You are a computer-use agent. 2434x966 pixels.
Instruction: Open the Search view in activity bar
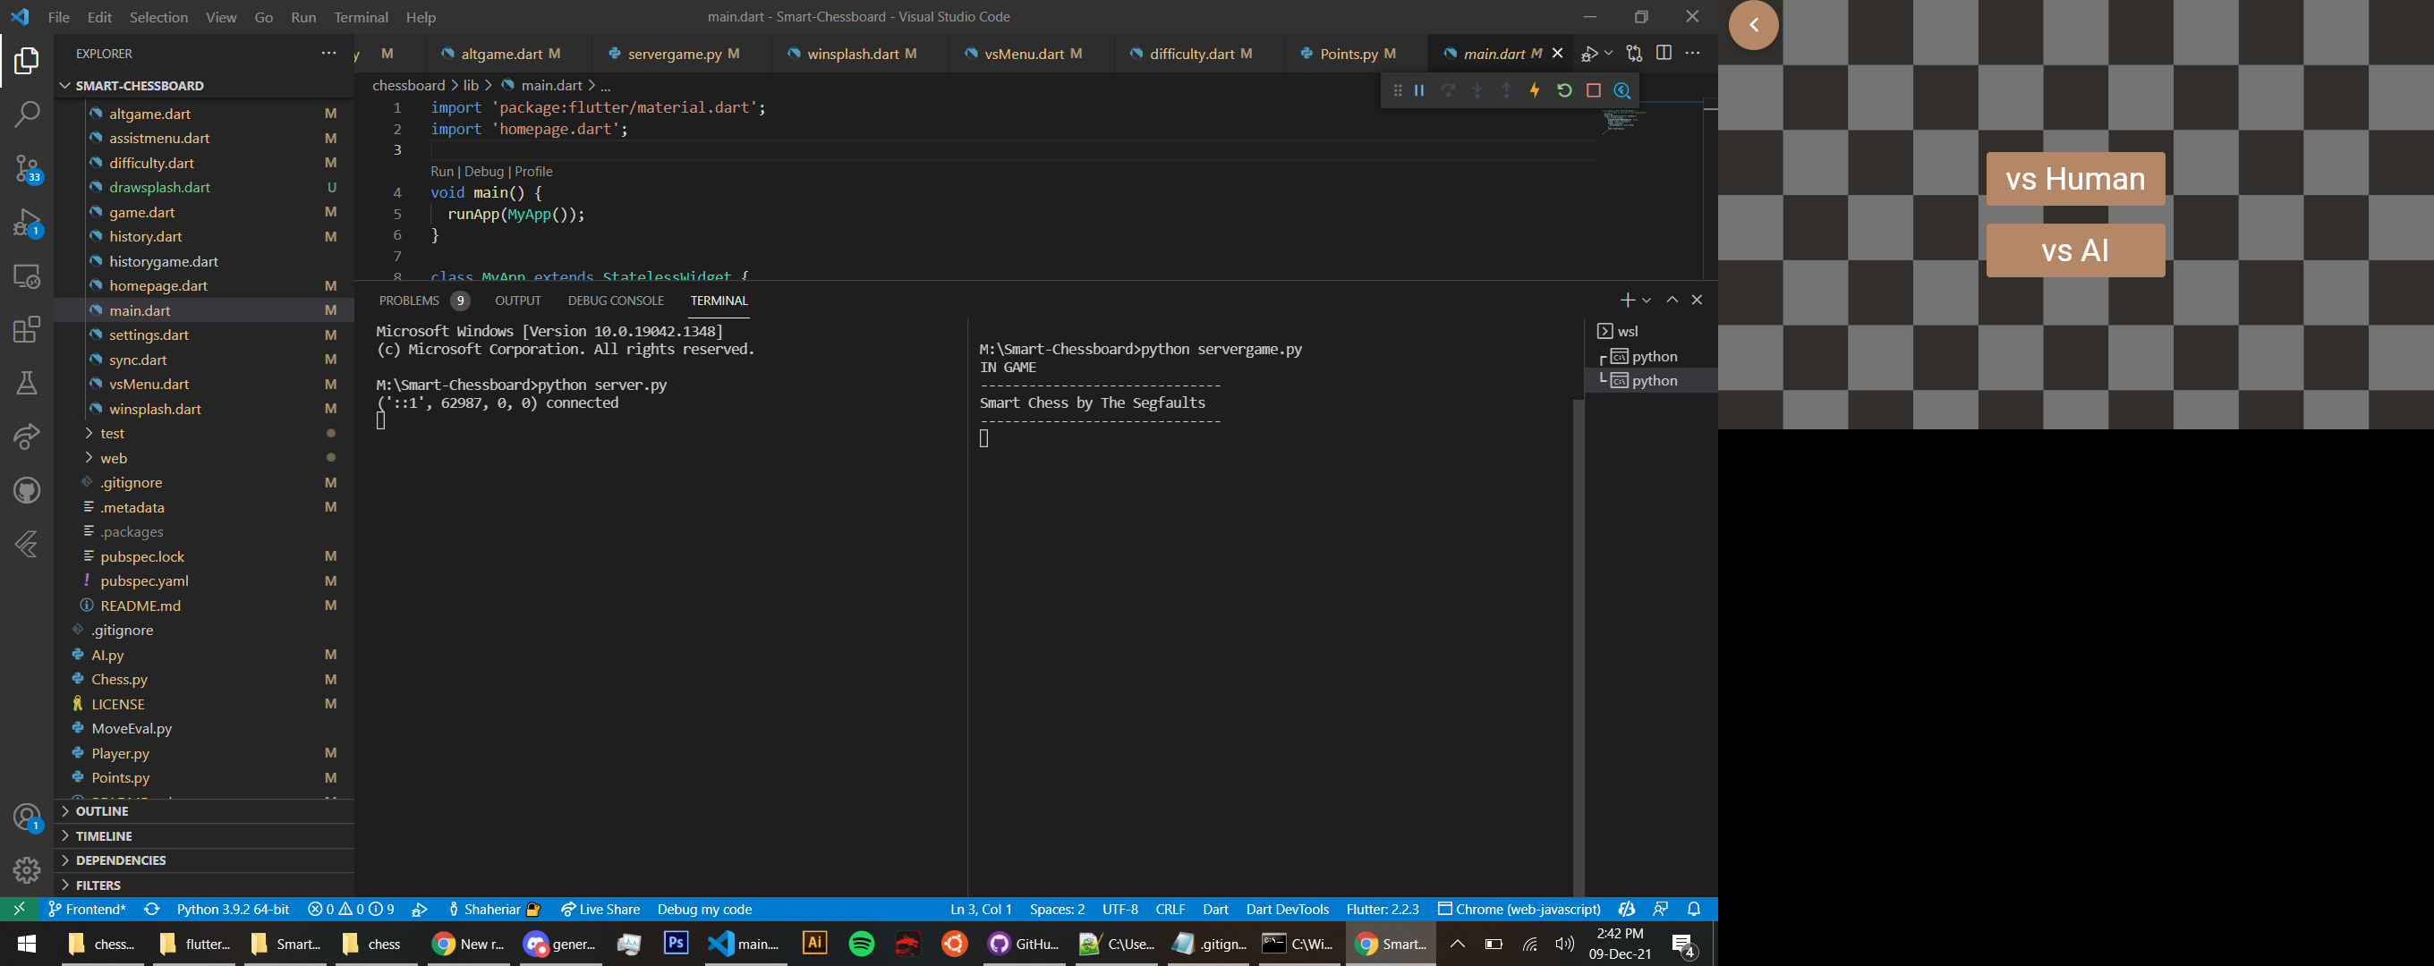[27, 114]
